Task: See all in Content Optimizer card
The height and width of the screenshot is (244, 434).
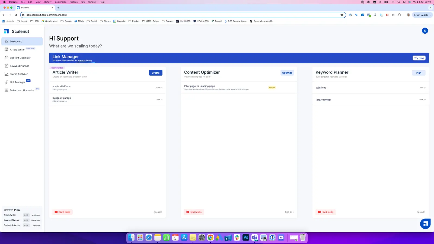Action: [289, 212]
